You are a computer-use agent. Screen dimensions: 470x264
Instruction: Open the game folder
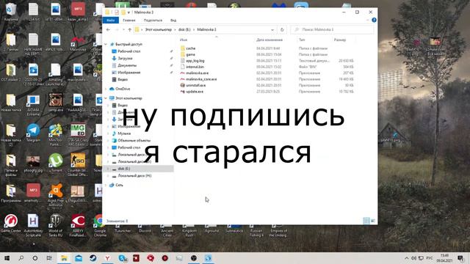point(191,54)
